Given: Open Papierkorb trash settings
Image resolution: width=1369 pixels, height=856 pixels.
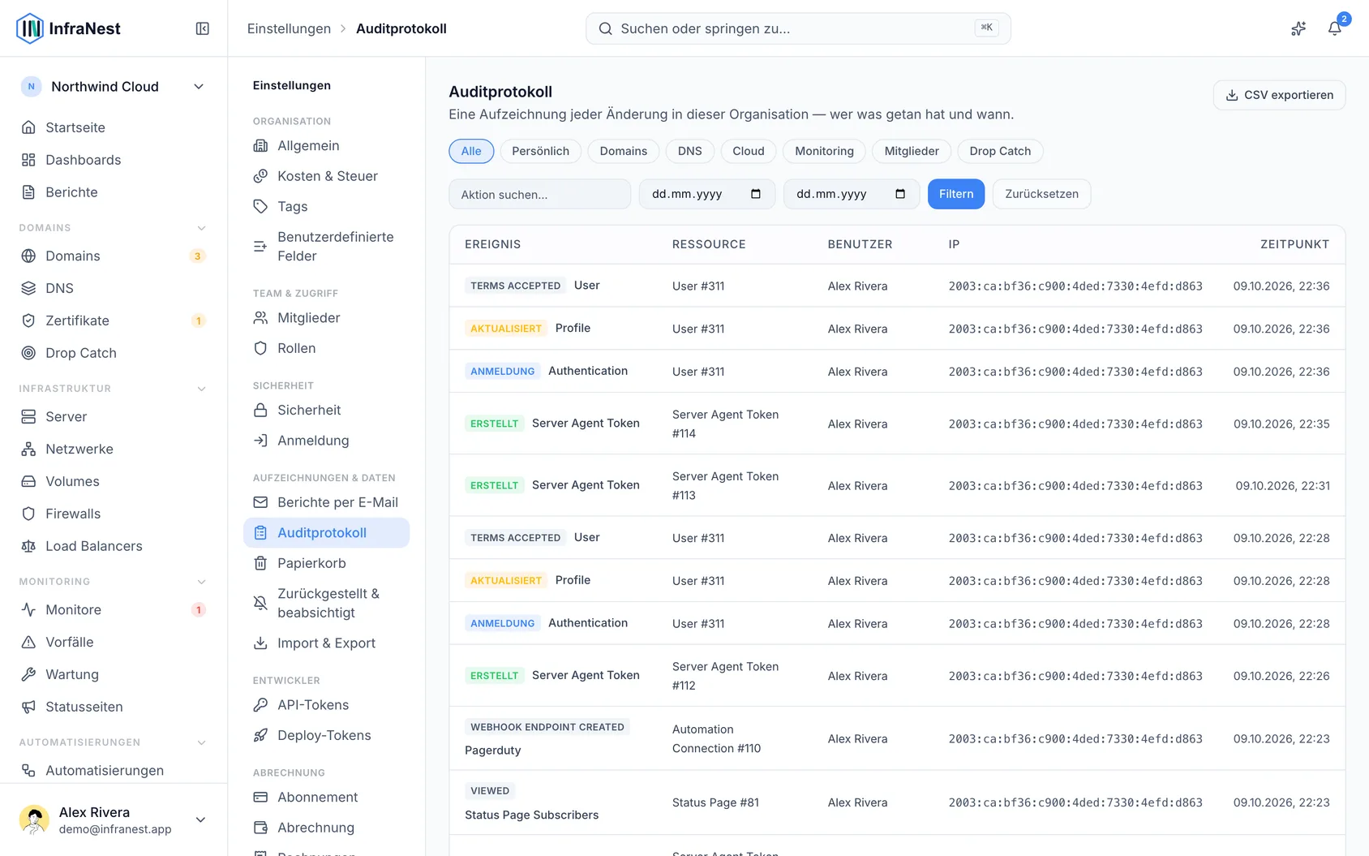Looking at the screenshot, I should [326, 563].
